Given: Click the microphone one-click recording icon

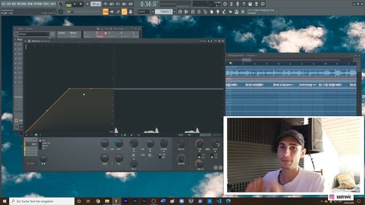Looking at the screenshot, I should click(237, 4).
